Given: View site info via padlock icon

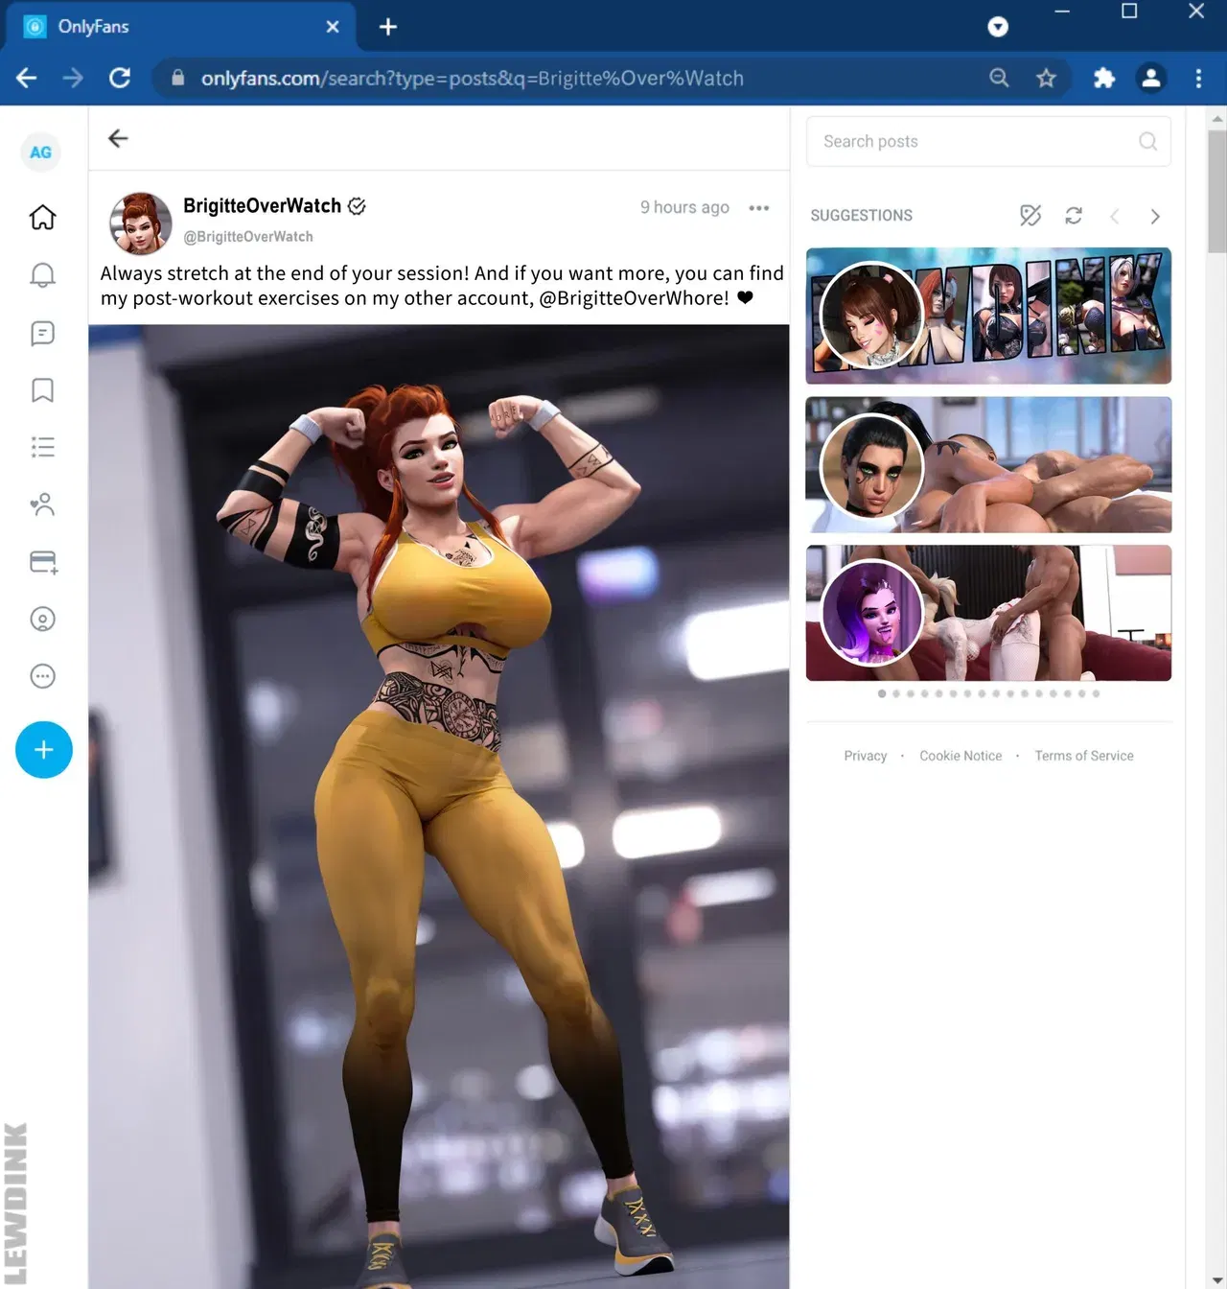Looking at the screenshot, I should click(177, 78).
